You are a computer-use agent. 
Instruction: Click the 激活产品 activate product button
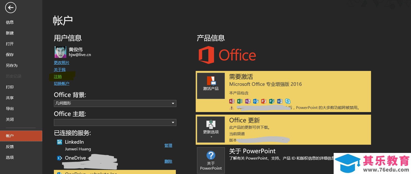pos(211,86)
